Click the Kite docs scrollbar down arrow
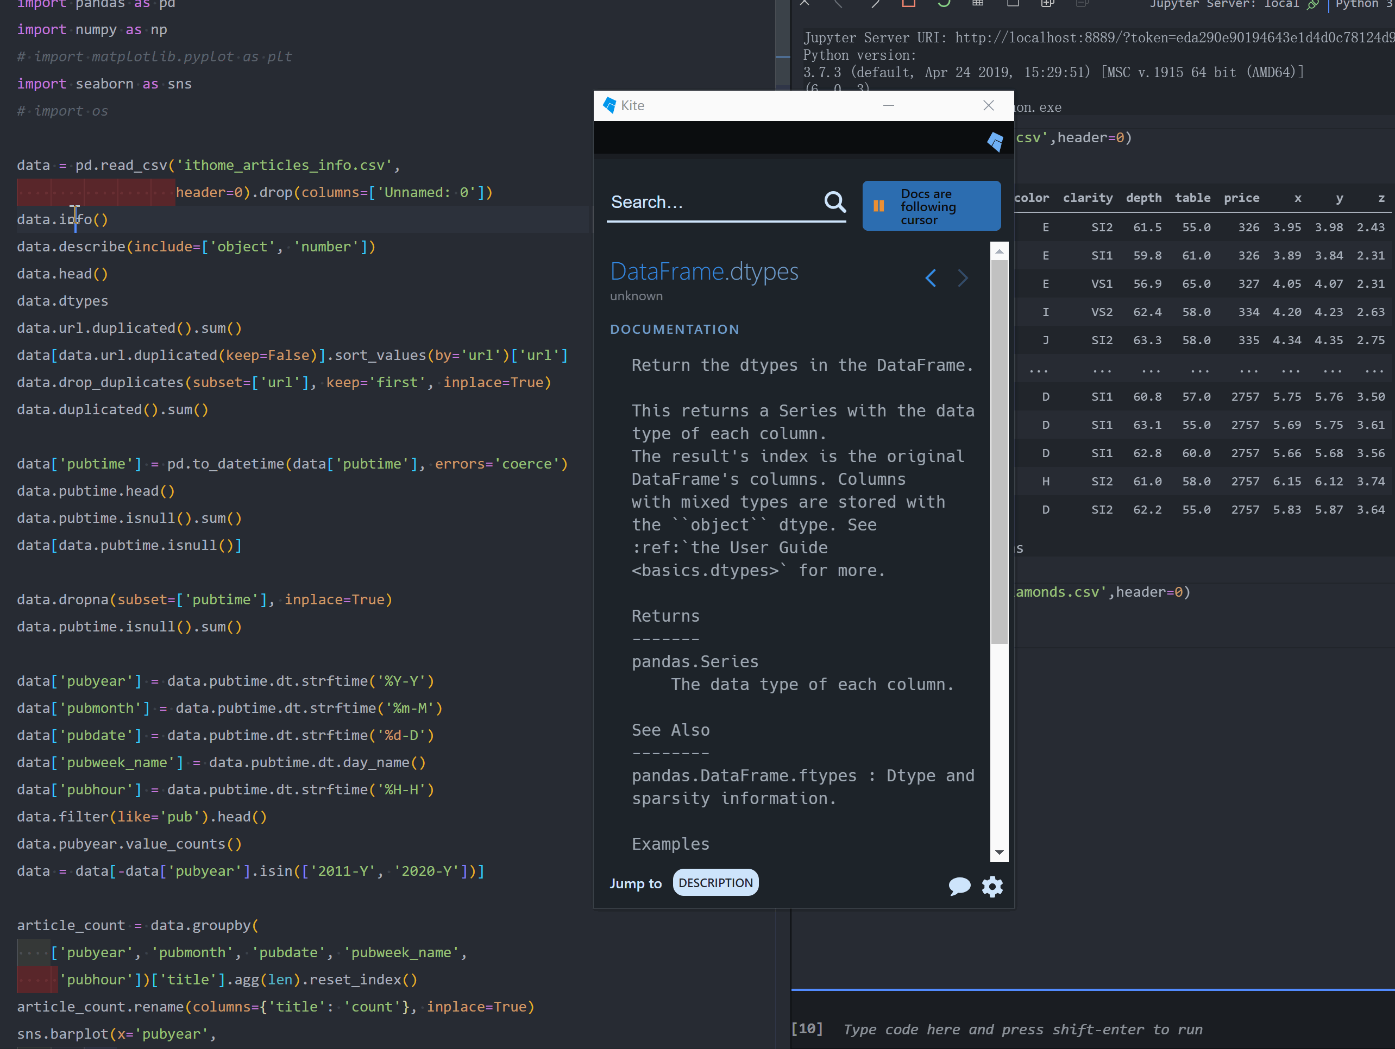 click(999, 852)
